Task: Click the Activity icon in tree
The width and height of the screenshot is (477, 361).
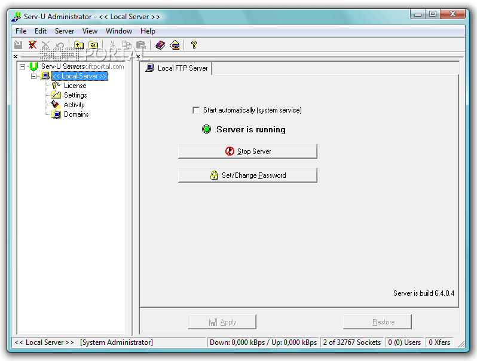Action: [56, 105]
